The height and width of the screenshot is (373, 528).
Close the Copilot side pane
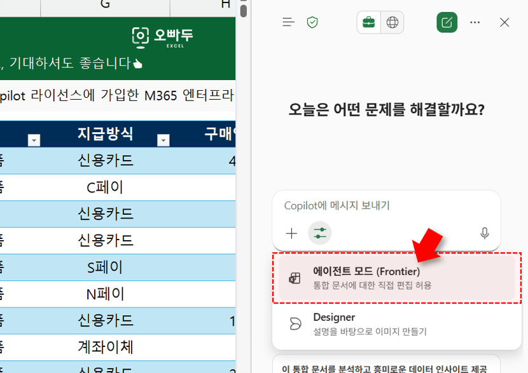point(504,22)
